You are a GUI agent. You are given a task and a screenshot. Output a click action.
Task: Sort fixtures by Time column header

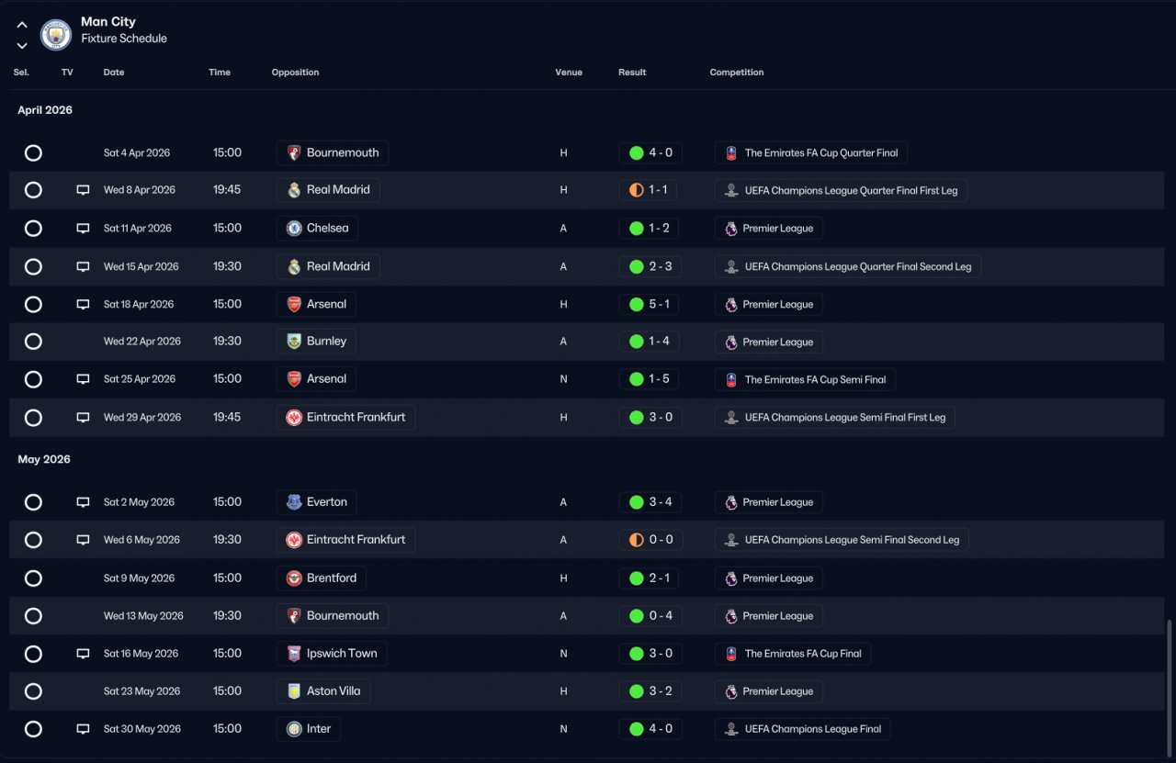[220, 73]
